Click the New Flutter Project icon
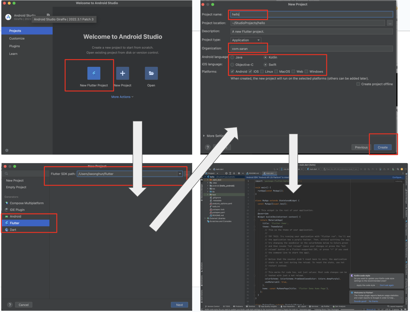This screenshot has width=410, height=312. click(94, 73)
